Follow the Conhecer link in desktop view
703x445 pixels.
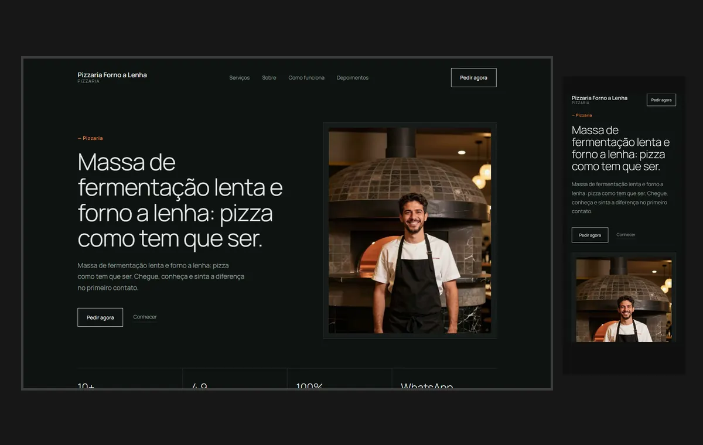tap(145, 317)
